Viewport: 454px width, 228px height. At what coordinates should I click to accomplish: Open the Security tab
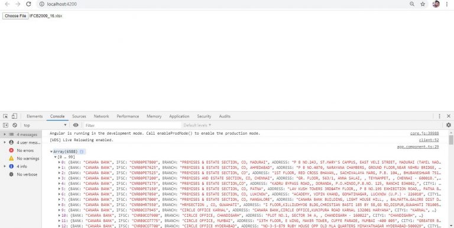coord(204,116)
